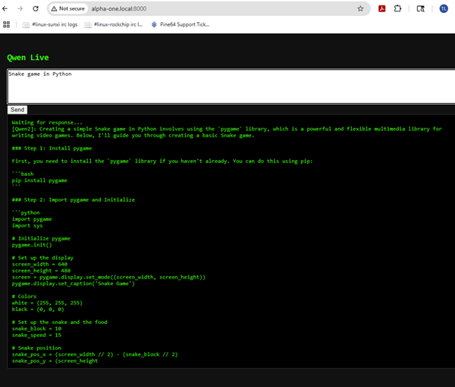Click the Pine64 bookmark favicon
Image resolution: width=455 pixels, height=387 pixels.
(x=154, y=25)
